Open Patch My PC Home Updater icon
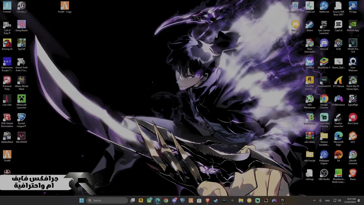The width and height of the screenshot is (364, 205). pyautogui.click(x=353, y=83)
